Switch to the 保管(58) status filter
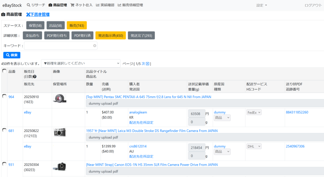The image size is (324, 177). point(35,26)
